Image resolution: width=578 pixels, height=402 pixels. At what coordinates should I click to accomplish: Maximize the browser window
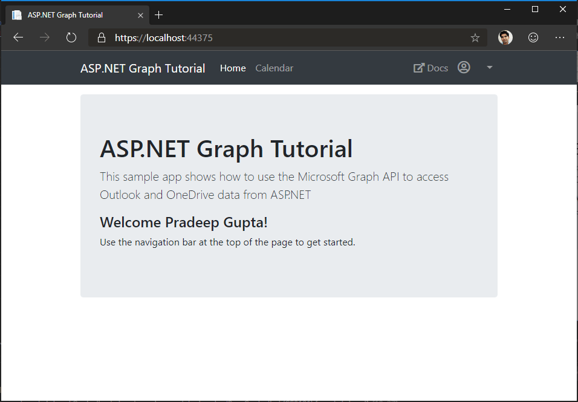point(535,9)
